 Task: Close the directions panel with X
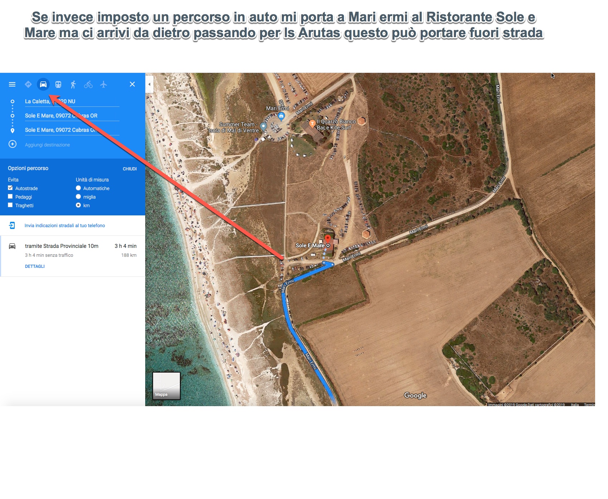point(132,84)
